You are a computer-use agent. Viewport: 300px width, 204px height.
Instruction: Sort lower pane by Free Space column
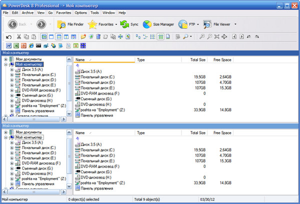click(222, 133)
